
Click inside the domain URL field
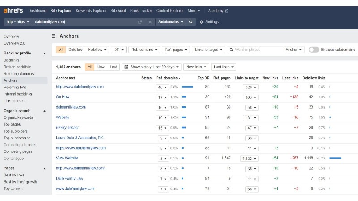(85, 22)
